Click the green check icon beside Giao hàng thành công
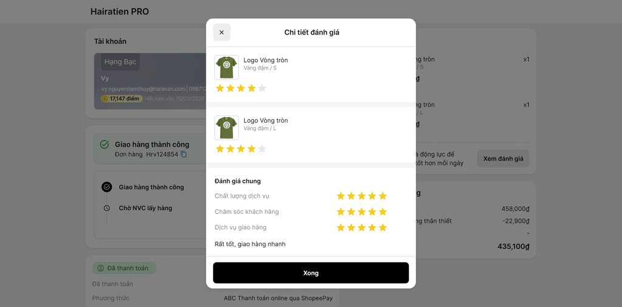Image resolution: width=622 pixels, height=307 pixels. pos(104,144)
